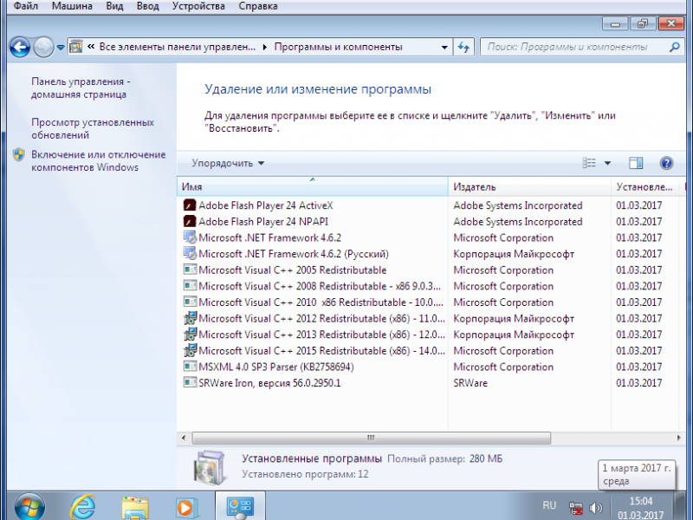The height and width of the screenshot is (520, 693).
Task: Select 'MSXML 4.0 SP3 Parser (KB2758694)' name
Action: (x=276, y=367)
